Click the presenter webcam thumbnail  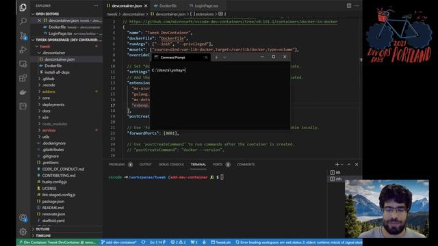click(387, 208)
